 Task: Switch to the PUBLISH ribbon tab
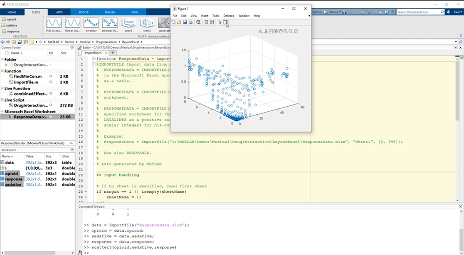point(110,12)
